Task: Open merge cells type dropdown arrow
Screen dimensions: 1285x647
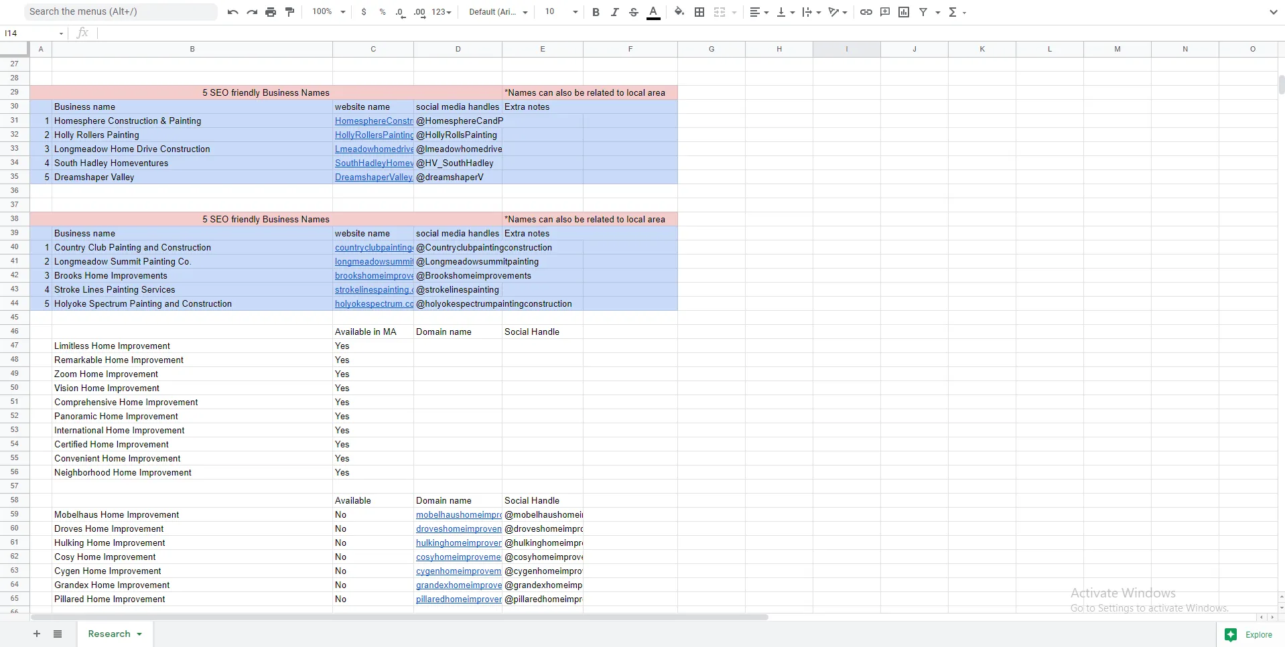Action: (x=734, y=12)
